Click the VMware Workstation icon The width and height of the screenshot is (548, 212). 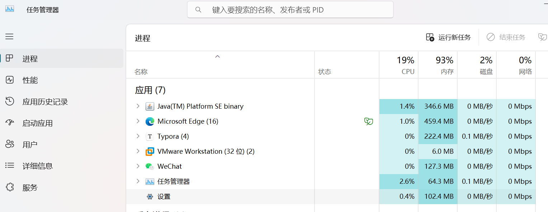(x=150, y=152)
